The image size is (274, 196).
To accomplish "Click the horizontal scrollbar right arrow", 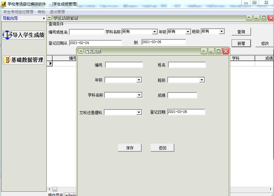I will point(271,189).
